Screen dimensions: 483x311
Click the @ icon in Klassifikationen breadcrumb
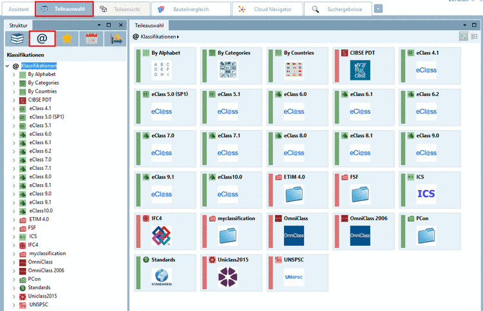click(x=135, y=37)
